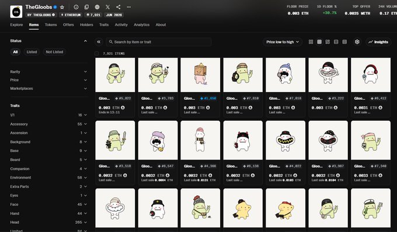This screenshot has width=397, height=232.
Task: Open the collection website via the globe icon
Action: point(97,7)
